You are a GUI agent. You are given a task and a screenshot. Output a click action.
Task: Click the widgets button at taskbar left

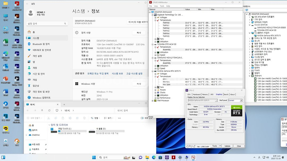(x=3, y=157)
